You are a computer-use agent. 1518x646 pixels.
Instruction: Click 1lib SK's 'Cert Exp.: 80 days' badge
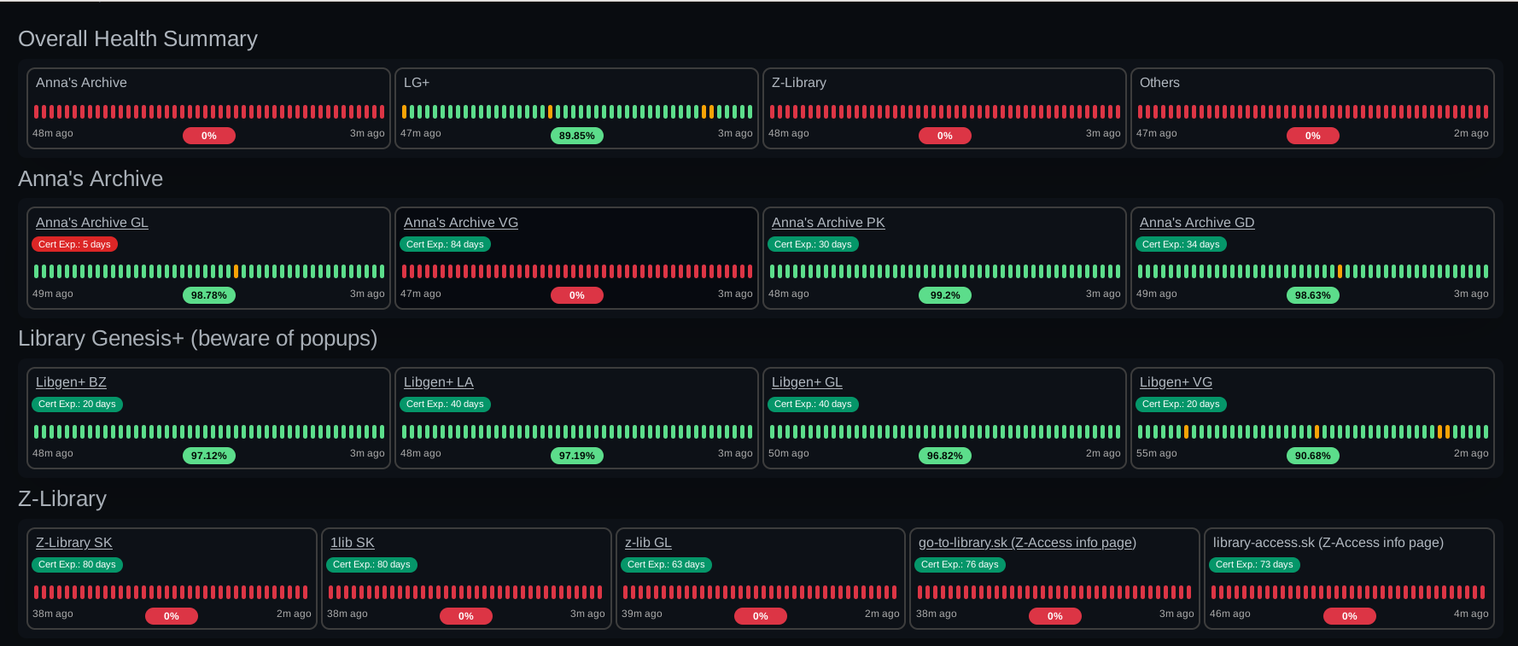(371, 565)
